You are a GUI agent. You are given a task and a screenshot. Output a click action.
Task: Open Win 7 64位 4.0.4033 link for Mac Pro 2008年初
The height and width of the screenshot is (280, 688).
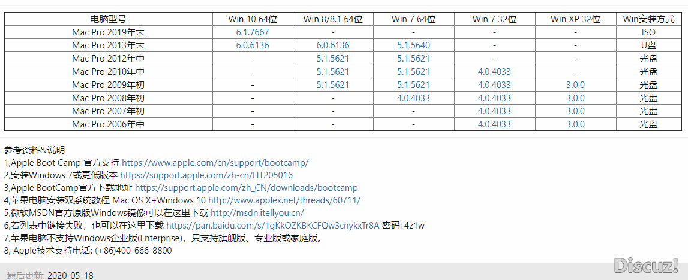pyautogui.click(x=413, y=98)
